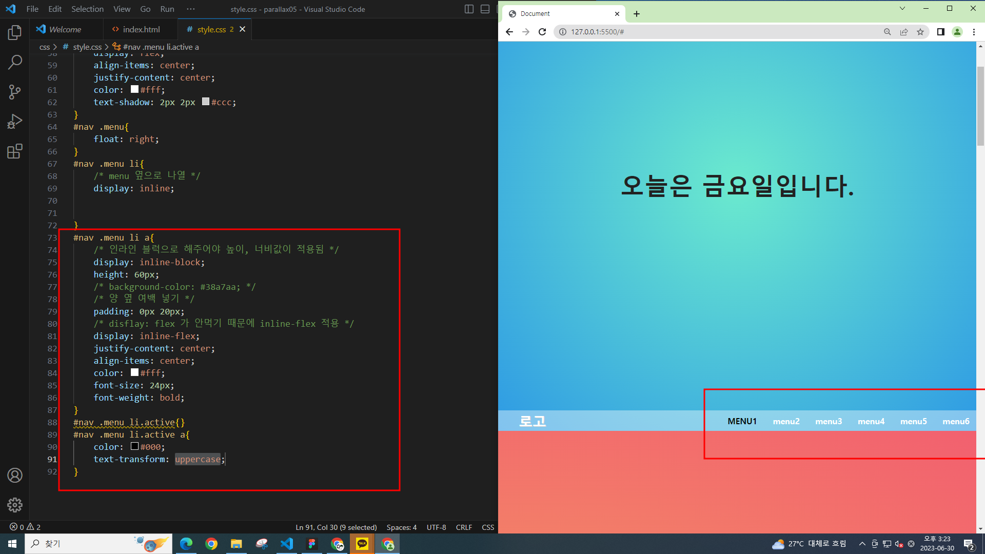
Task: Open Run and Debug view
Action: coord(14,122)
